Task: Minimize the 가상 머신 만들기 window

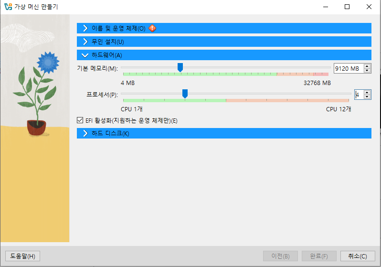Action: tap(326, 7)
